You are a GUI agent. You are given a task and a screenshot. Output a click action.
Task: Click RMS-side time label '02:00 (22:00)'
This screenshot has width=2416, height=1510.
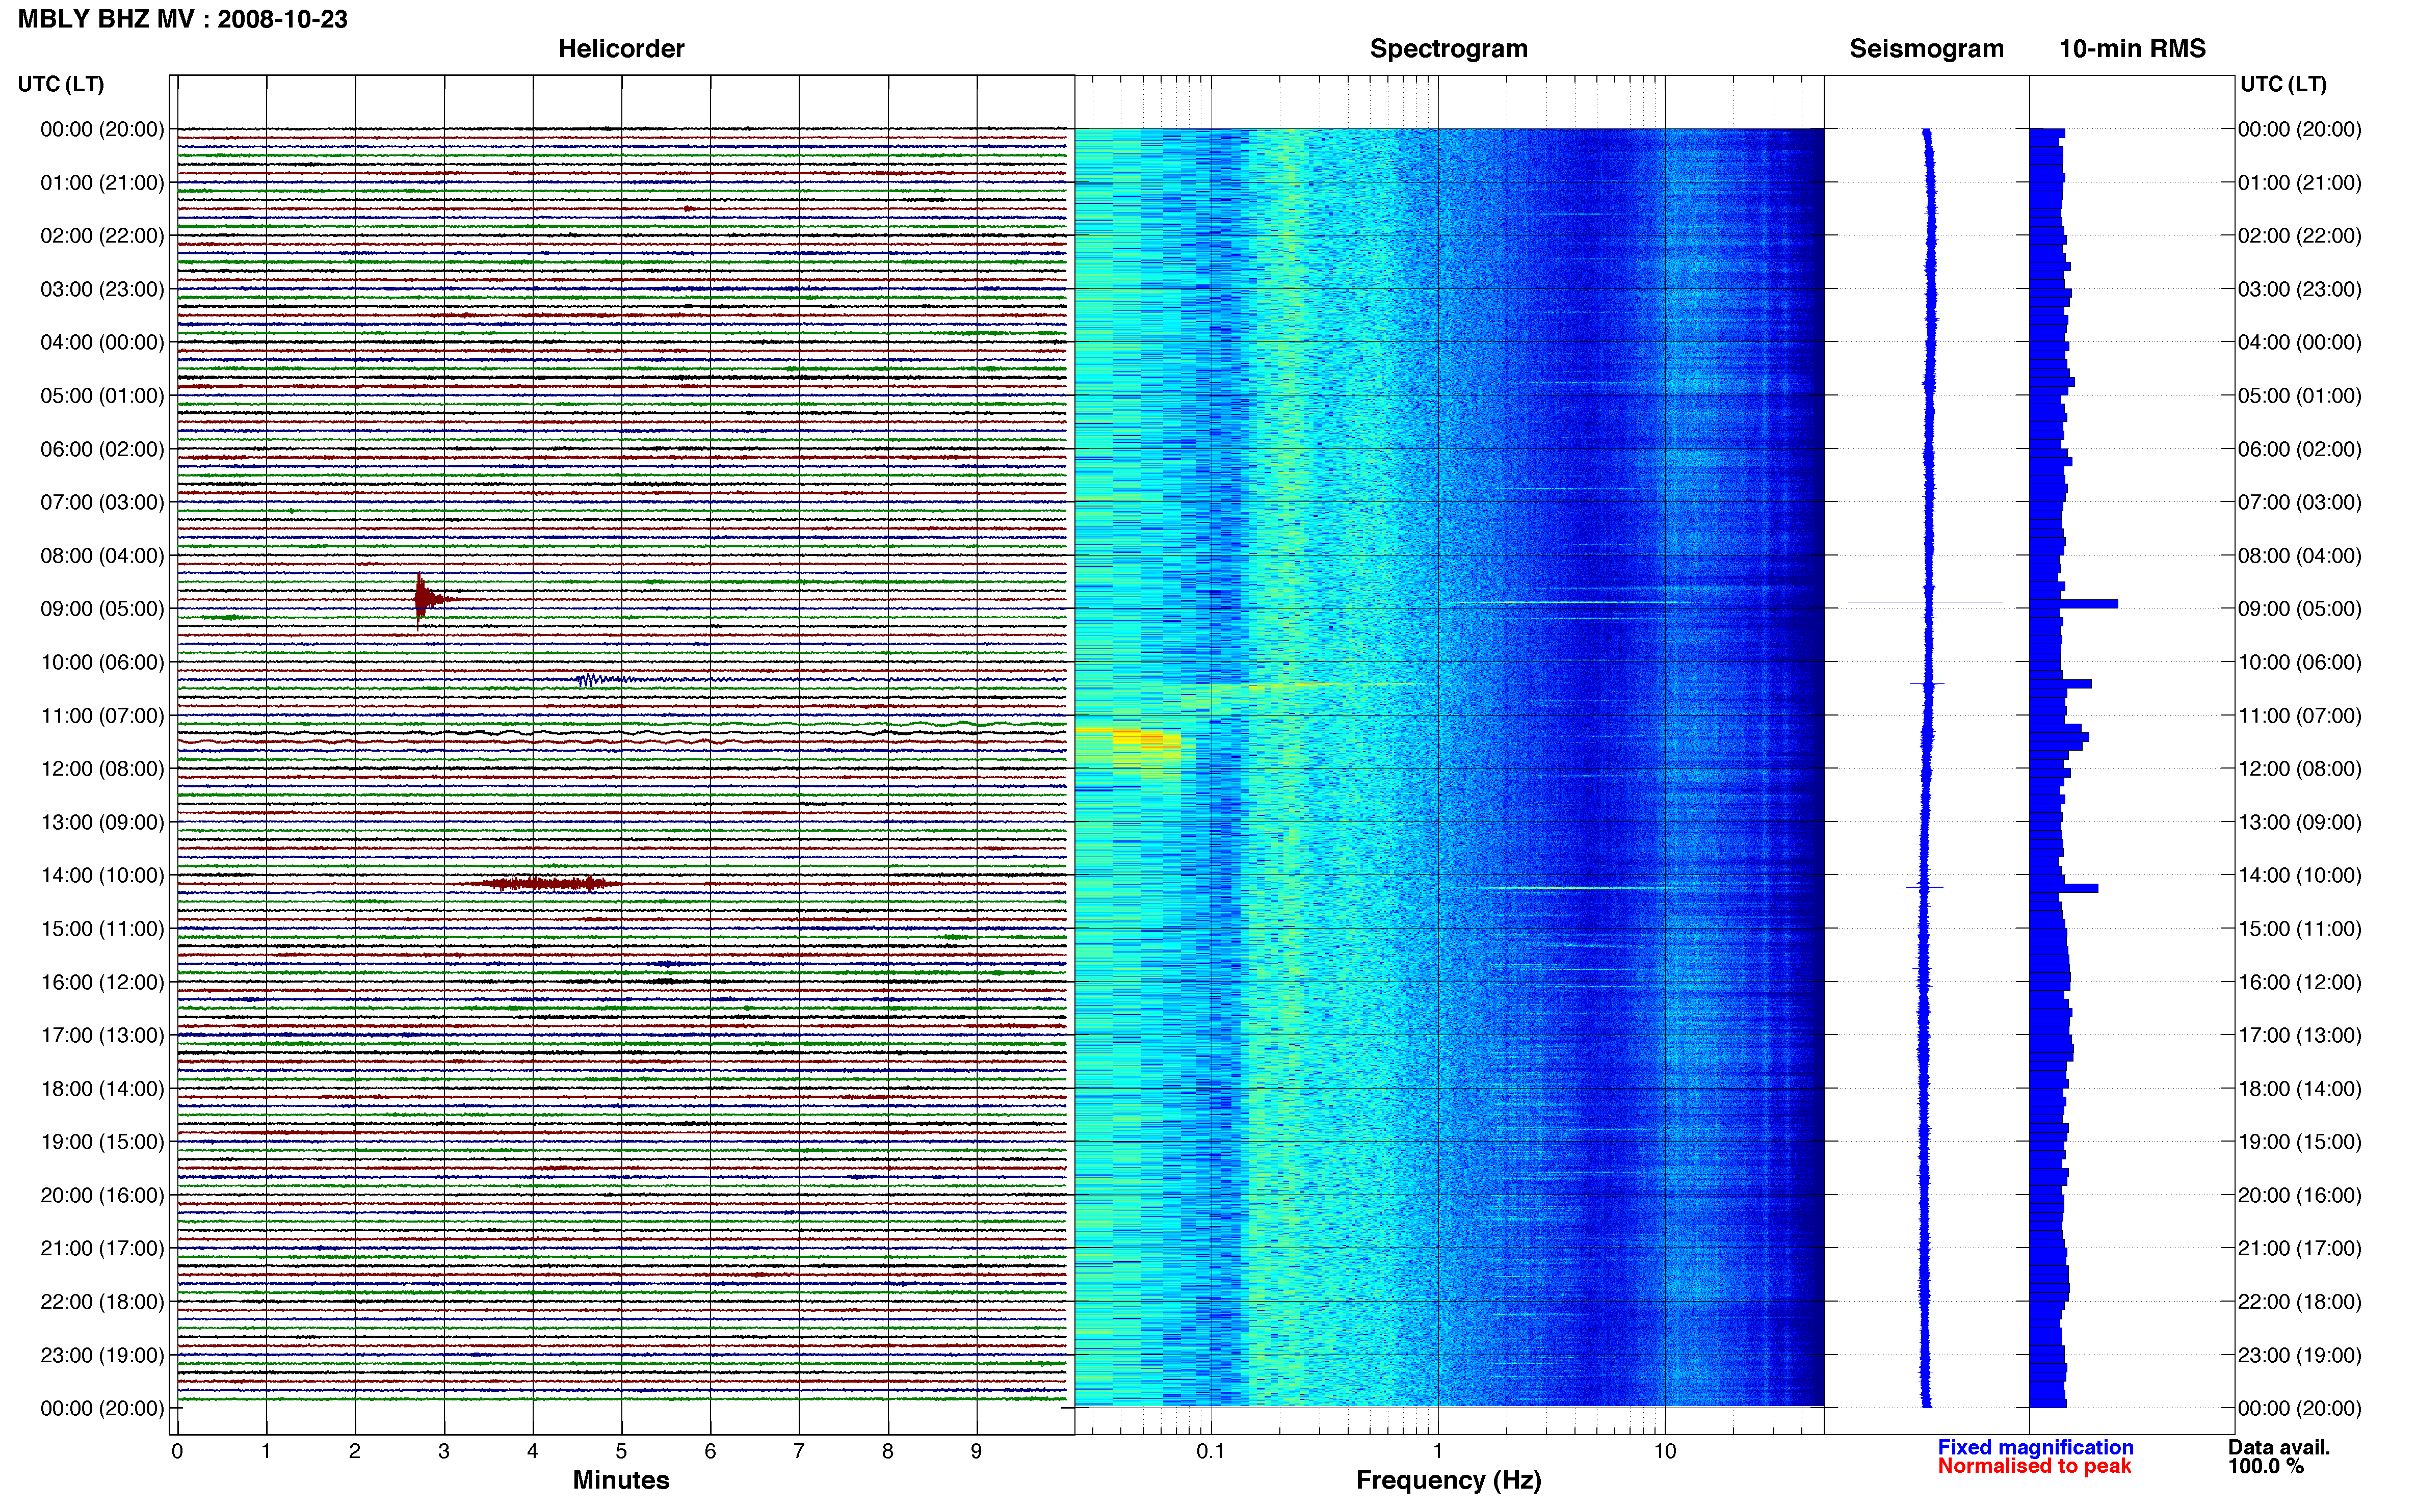point(2299,235)
